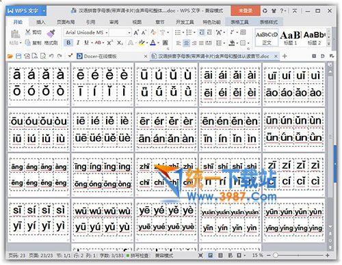The height and width of the screenshot is (265, 342).
Task: Click the center alignment icon
Action: tap(186, 43)
